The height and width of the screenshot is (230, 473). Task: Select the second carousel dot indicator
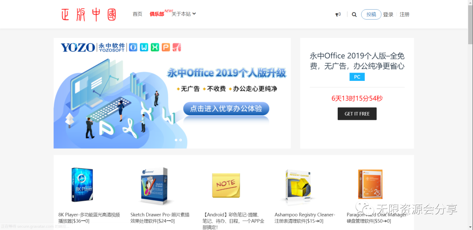pyautogui.click(x=180, y=140)
